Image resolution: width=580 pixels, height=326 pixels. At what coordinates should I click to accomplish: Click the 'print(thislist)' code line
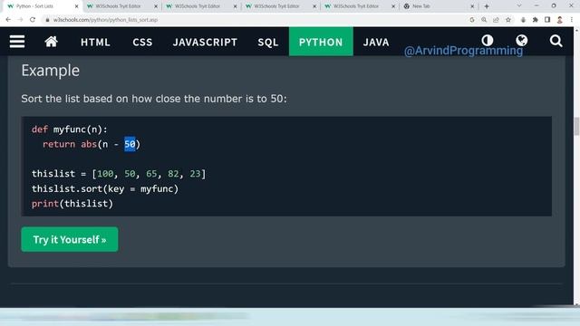coord(72,204)
